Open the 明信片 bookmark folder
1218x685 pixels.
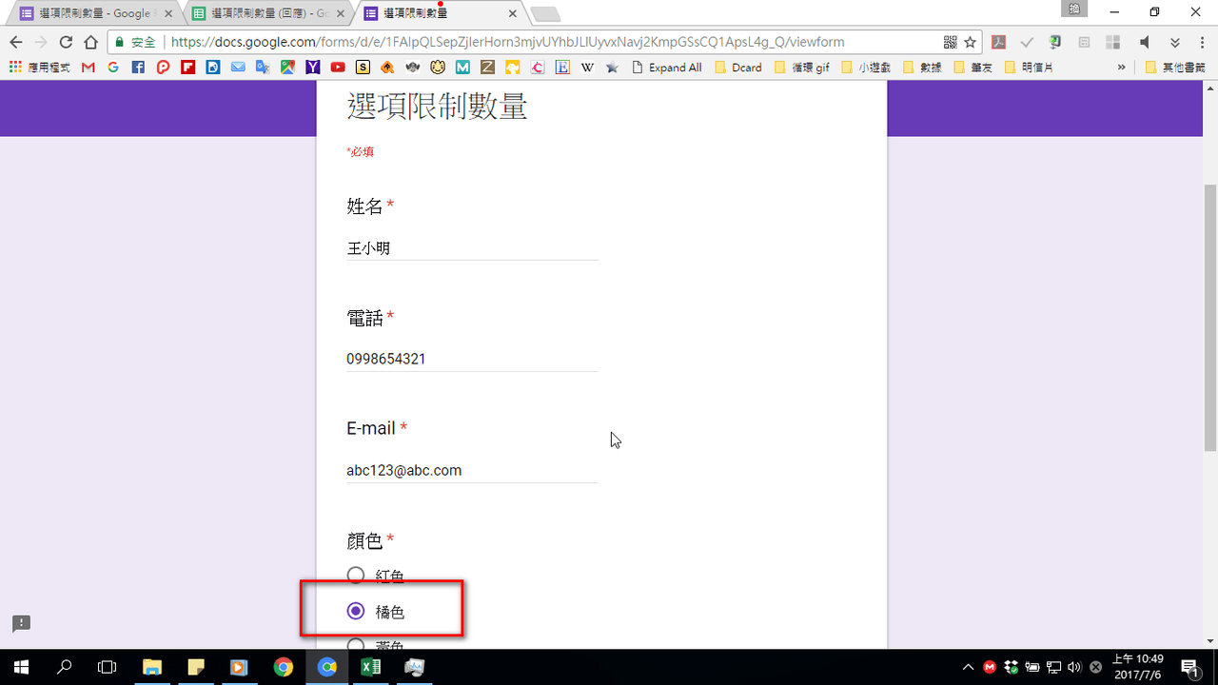pyautogui.click(x=1029, y=68)
